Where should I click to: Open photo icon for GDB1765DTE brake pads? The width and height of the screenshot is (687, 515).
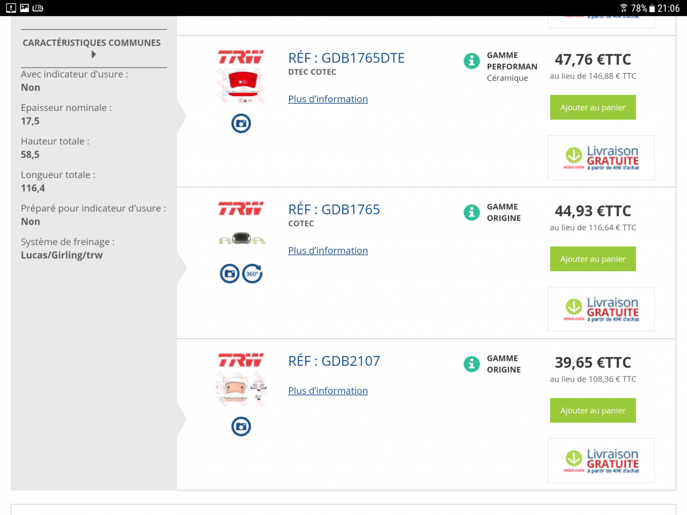click(x=241, y=124)
